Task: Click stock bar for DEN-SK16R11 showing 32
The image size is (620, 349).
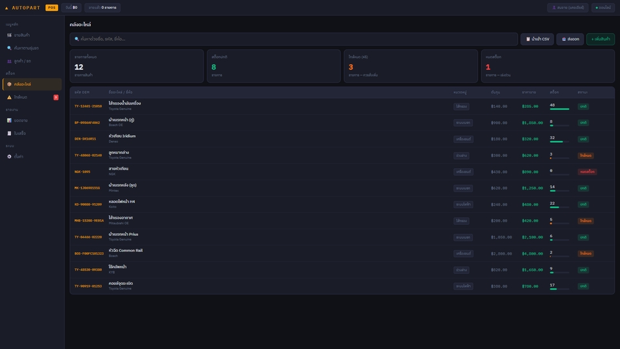Action: (x=559, y=142)
